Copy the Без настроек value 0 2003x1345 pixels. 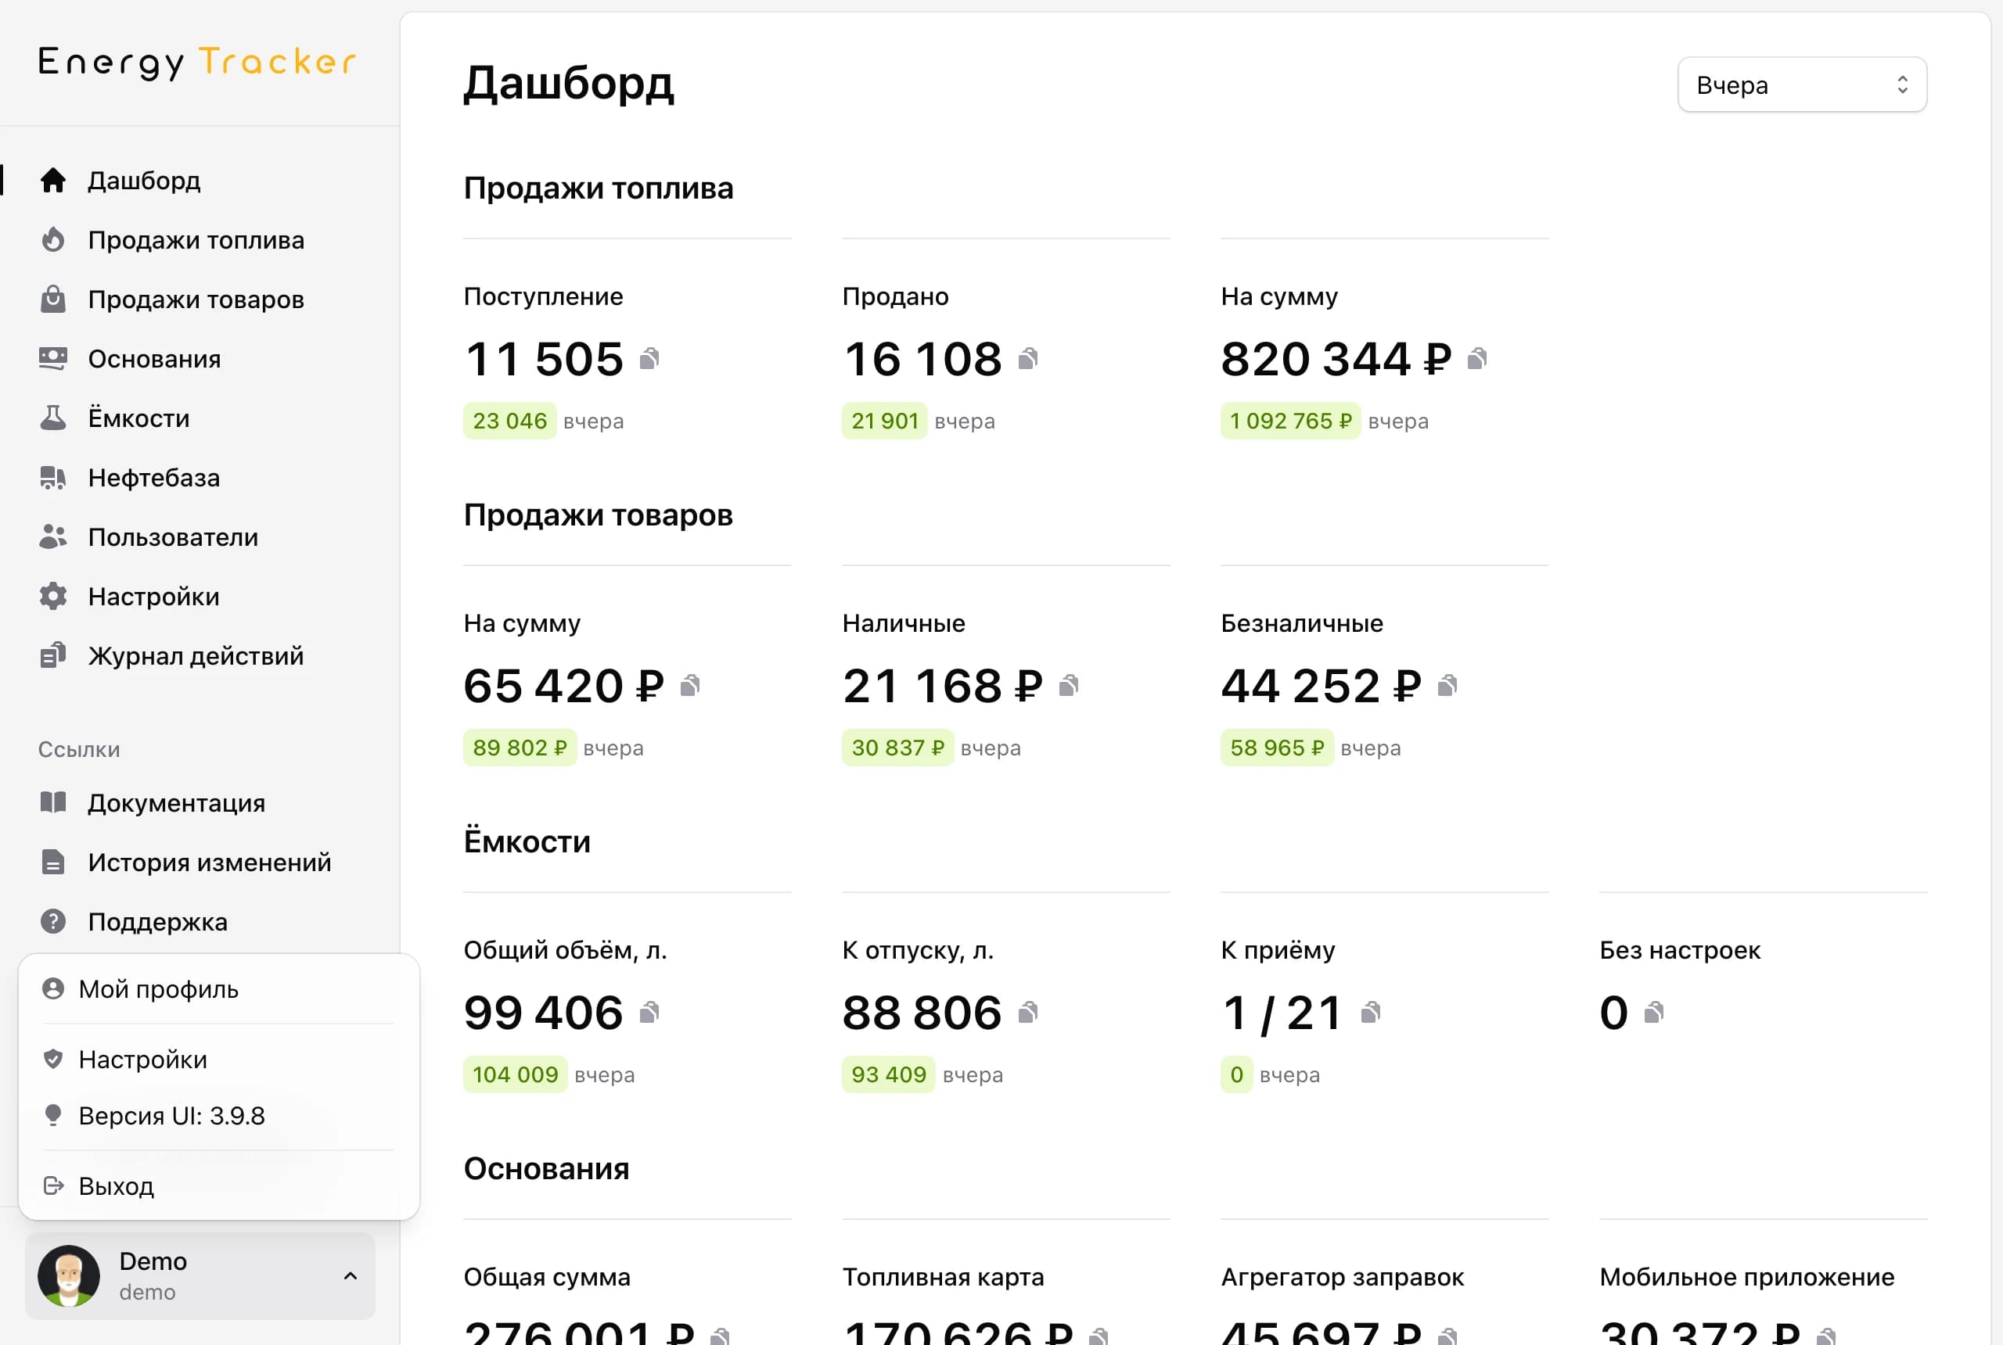coord(1654,1012)
